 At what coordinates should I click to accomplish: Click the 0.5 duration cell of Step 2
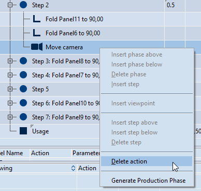pyautogui.click(x=175, y=5)
